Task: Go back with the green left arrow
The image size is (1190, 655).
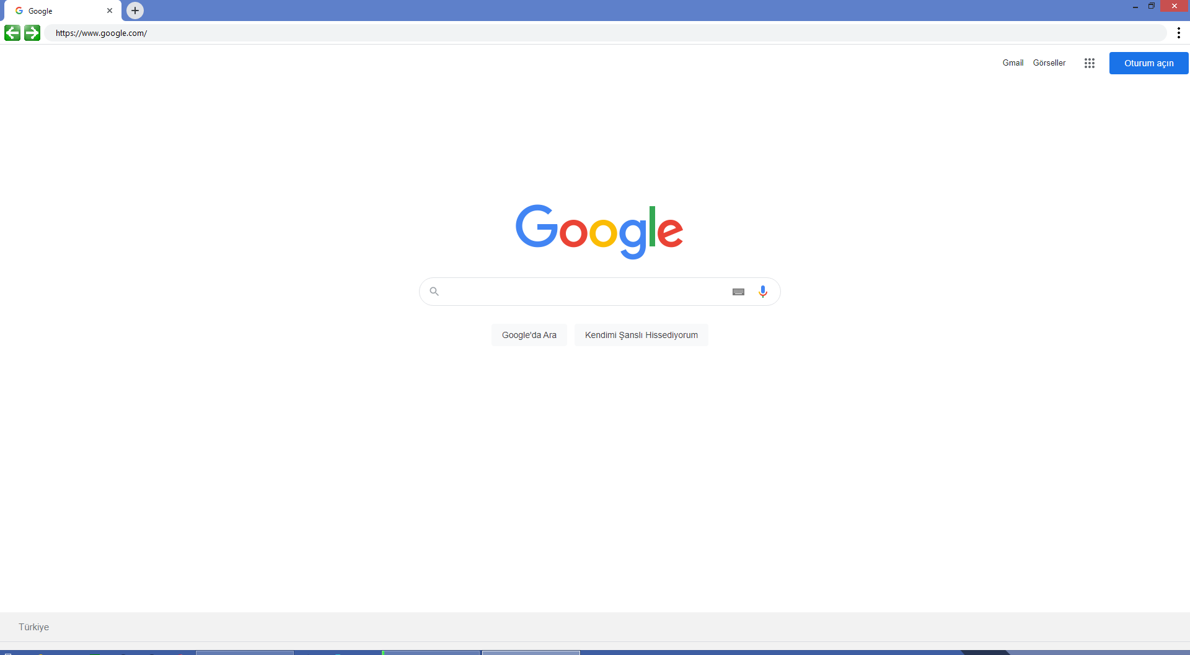Action: coord(12,33)
